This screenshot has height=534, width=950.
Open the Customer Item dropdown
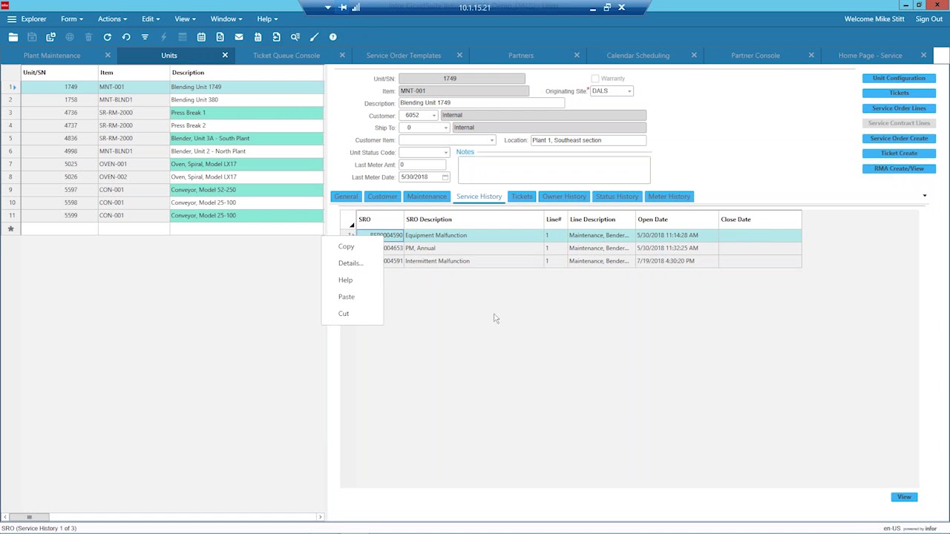(491, 140)
